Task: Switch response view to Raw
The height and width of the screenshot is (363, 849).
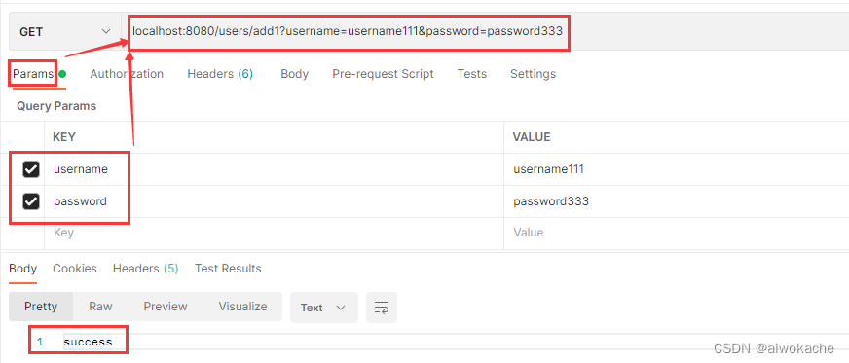Action: (100, 307)
